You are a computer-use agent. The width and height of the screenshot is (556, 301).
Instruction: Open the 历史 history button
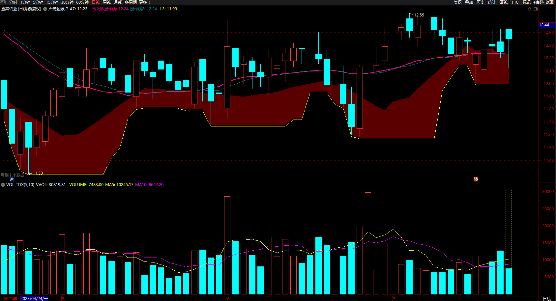tap(481, 2)
